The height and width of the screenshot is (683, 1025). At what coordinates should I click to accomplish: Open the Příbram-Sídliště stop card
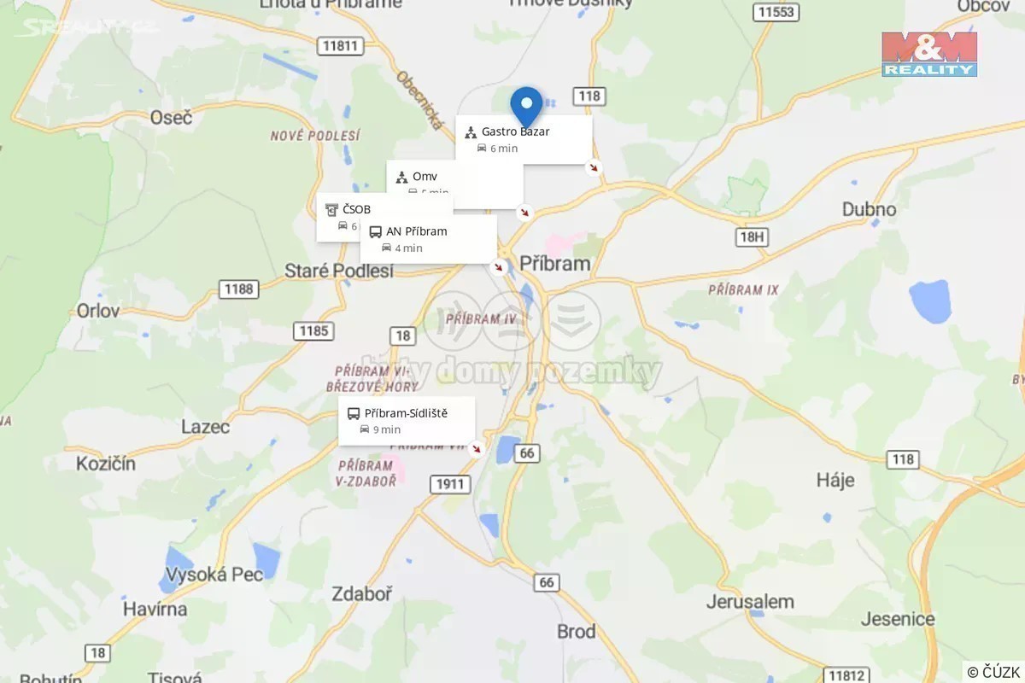(407, 421)
